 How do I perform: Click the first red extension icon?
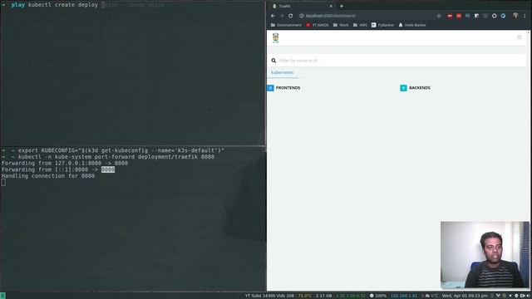pos(450,16)
